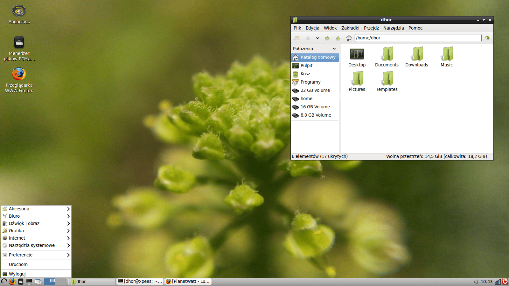Click the file manager window menu icon in title bar
Image resolution: width=509 pixels, height=286 pixels.
pos(295,20)
